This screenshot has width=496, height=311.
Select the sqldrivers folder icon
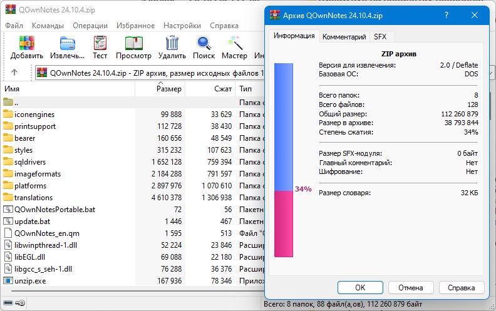(8, 162)
